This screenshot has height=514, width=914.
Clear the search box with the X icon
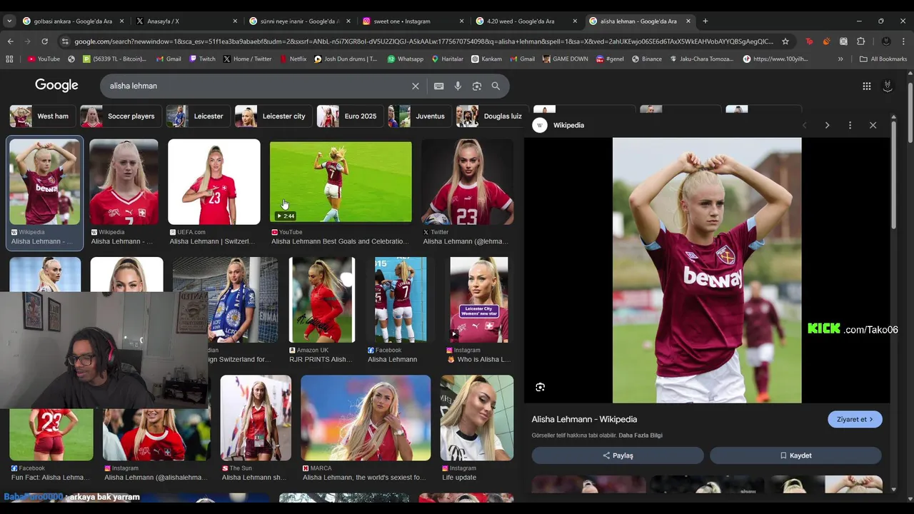click(416, 86)
